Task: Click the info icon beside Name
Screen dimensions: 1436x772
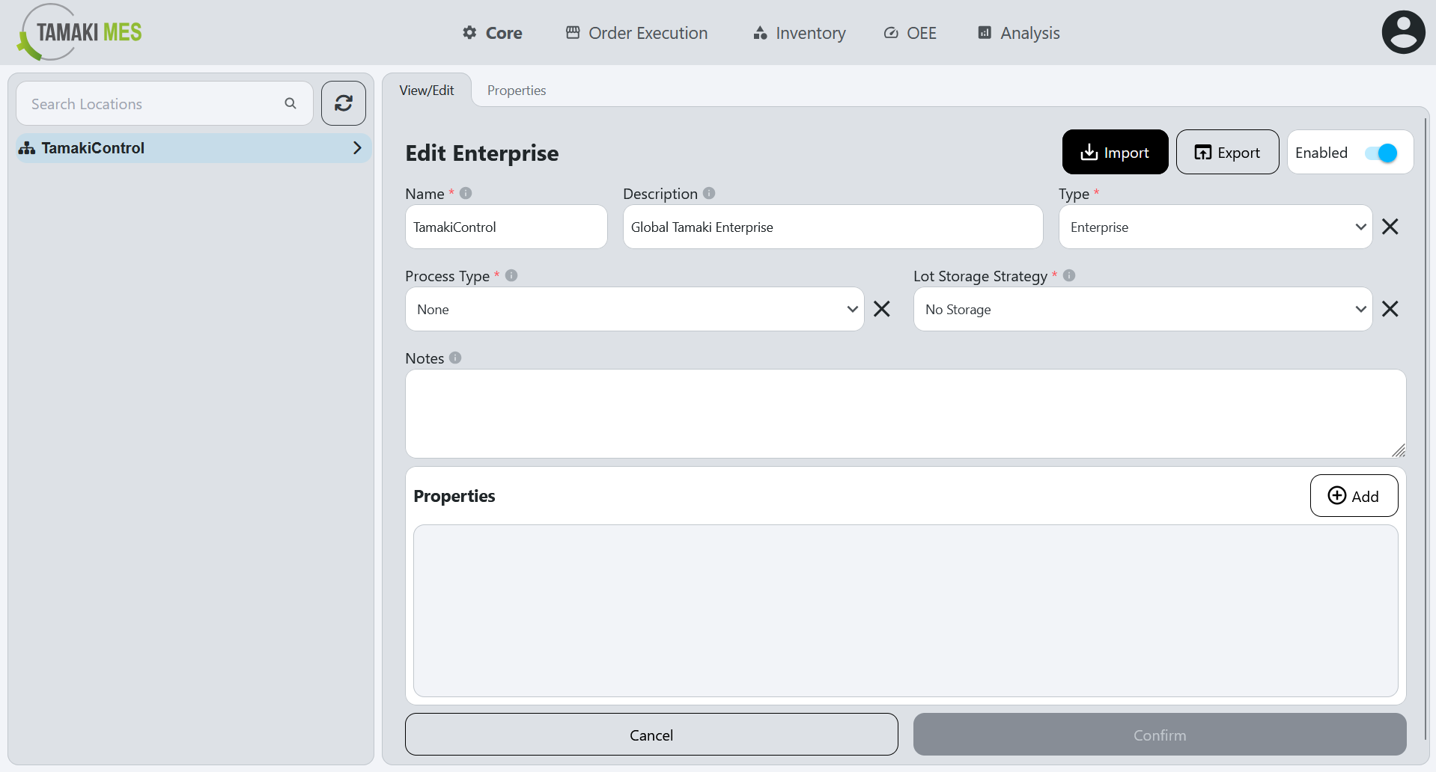Action: 466,193
